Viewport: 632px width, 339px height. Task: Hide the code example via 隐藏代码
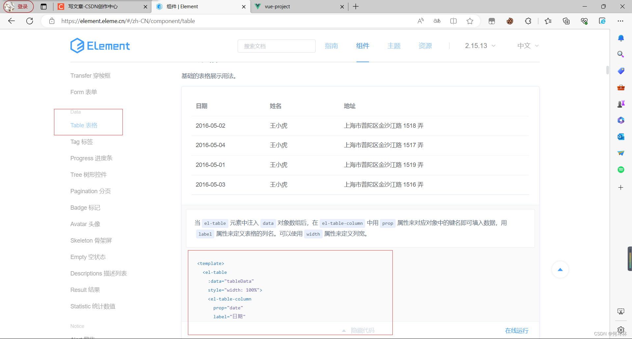[363, 330]
